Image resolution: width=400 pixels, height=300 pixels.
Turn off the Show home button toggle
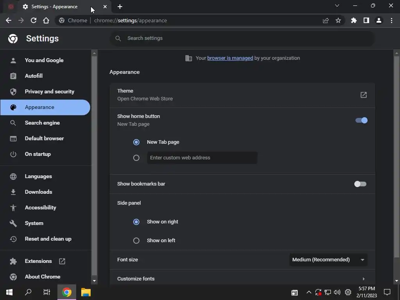361,120
